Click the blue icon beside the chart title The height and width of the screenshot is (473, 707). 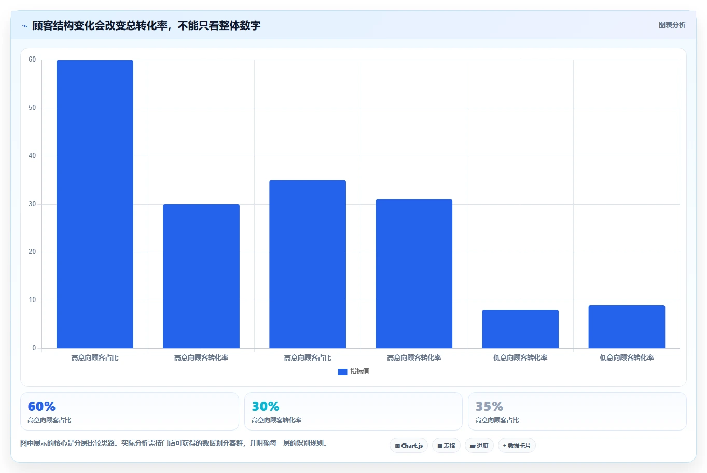click(x=24, y=26)
